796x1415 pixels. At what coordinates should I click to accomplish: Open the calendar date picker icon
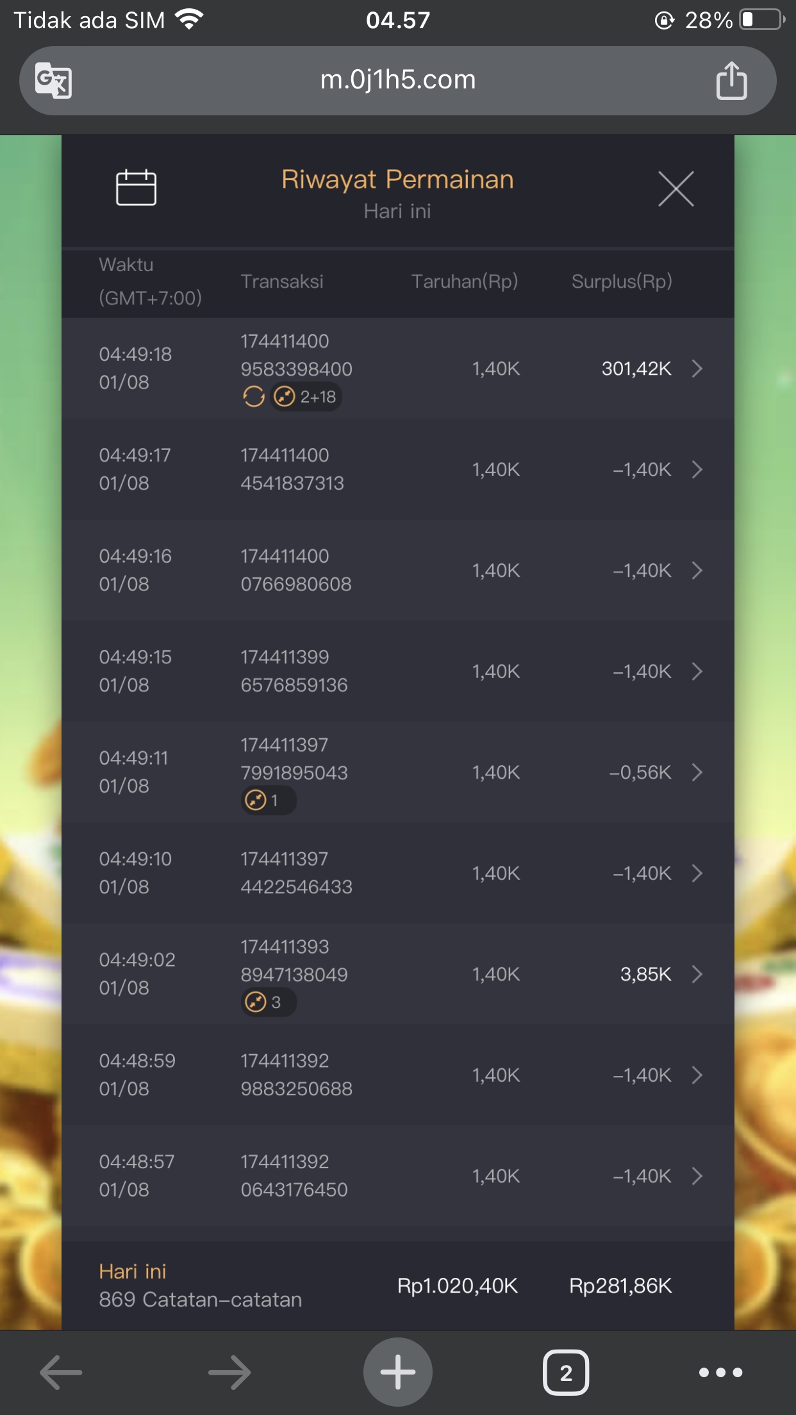136,188
